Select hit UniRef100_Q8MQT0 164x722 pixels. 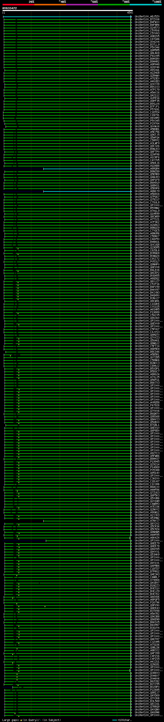(147, 335)
